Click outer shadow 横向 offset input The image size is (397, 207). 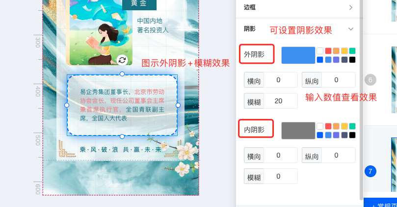tap(281, 80)
